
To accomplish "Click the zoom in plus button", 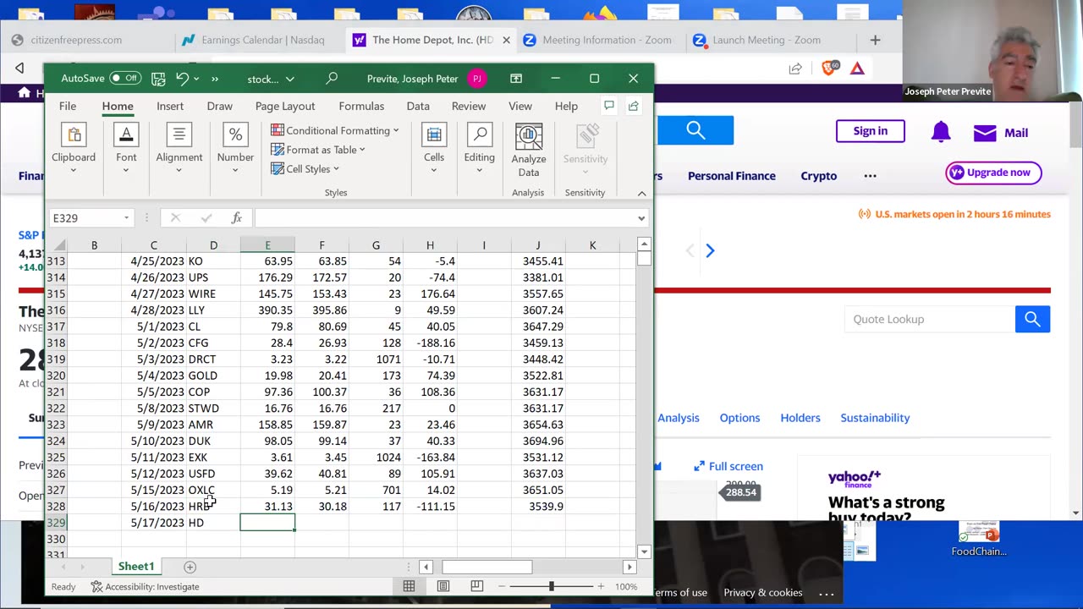I will 601,587.
